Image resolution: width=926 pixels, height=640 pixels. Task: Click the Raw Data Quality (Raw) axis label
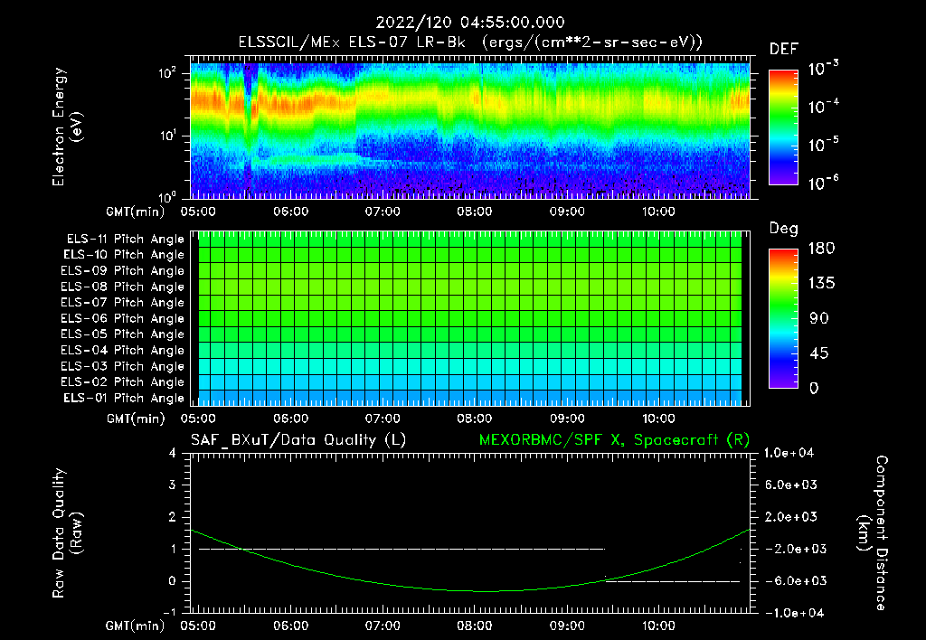(67, 533)
